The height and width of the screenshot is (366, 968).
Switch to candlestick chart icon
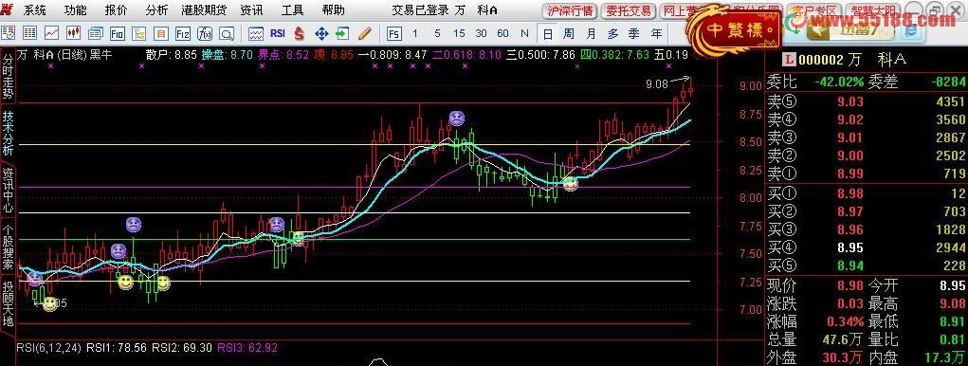coord(73,33)
